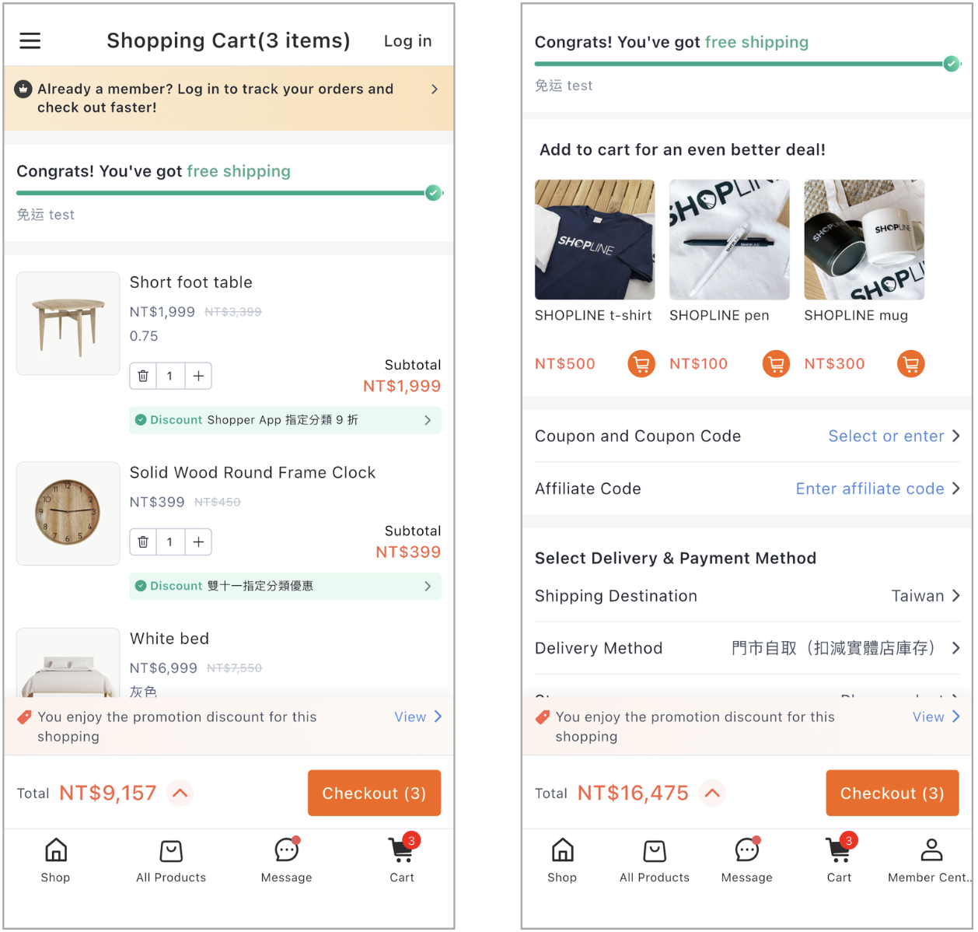Tap Checkout (3) button on left screen

click(x=374, y=793)
